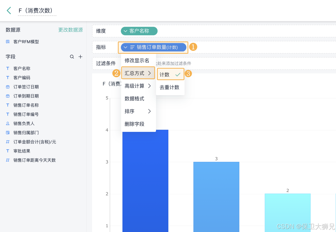Open the 汇总方式 submenu
Viewport: 336px width, 232px height.
(x=138, y=73)
